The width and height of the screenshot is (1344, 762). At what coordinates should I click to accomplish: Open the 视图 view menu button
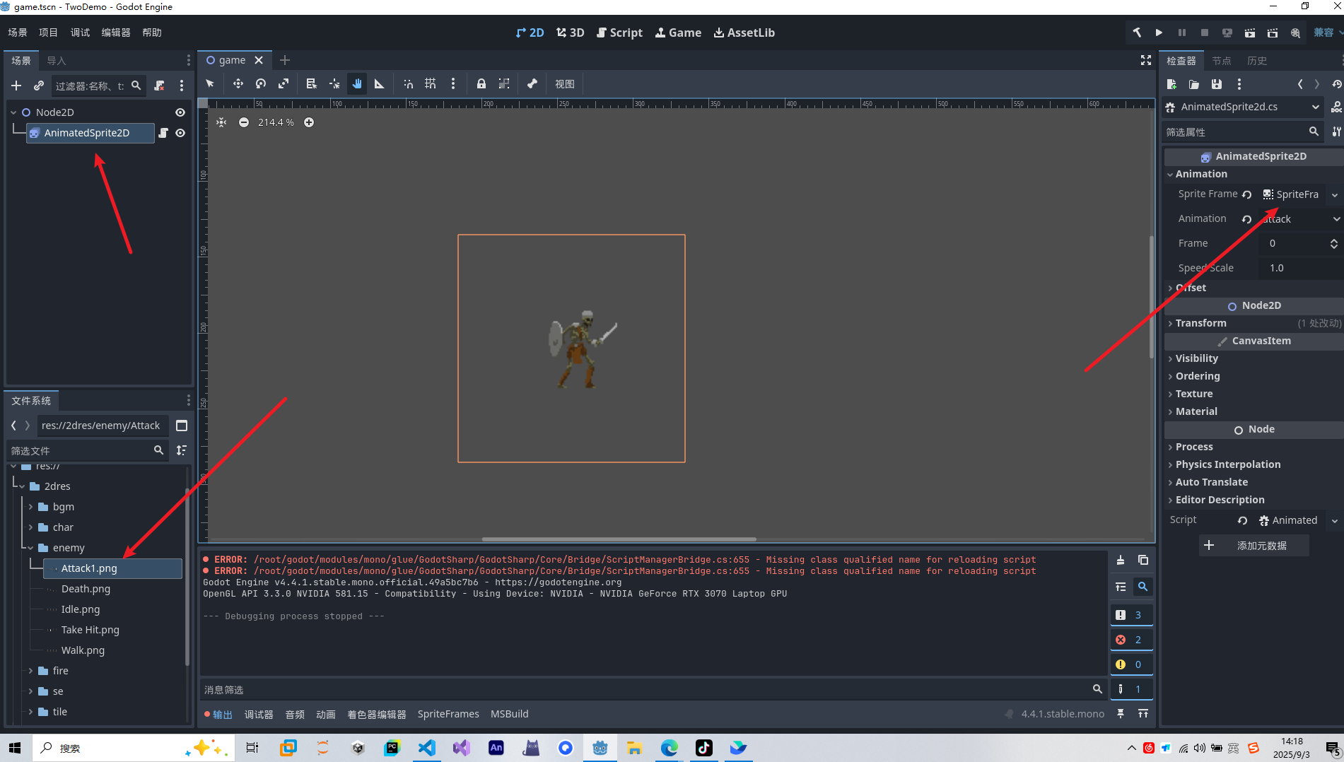click(x=564, y=84)
